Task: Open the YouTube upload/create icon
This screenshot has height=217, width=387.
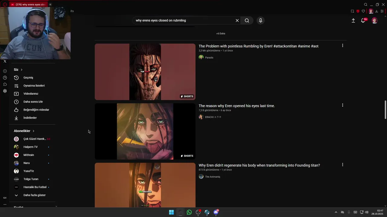Action: pyautogui.click(x=353, y=20)
